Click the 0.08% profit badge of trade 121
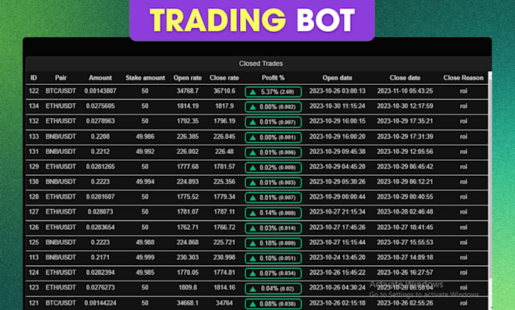The image size is (515, 310). (273, 304)
